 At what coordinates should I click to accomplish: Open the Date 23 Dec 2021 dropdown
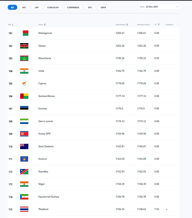click(159, 7)
